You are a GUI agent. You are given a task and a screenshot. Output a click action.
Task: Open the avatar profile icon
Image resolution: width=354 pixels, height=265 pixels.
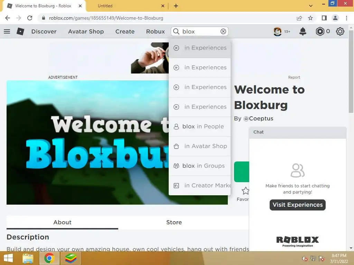click(278, 31)
